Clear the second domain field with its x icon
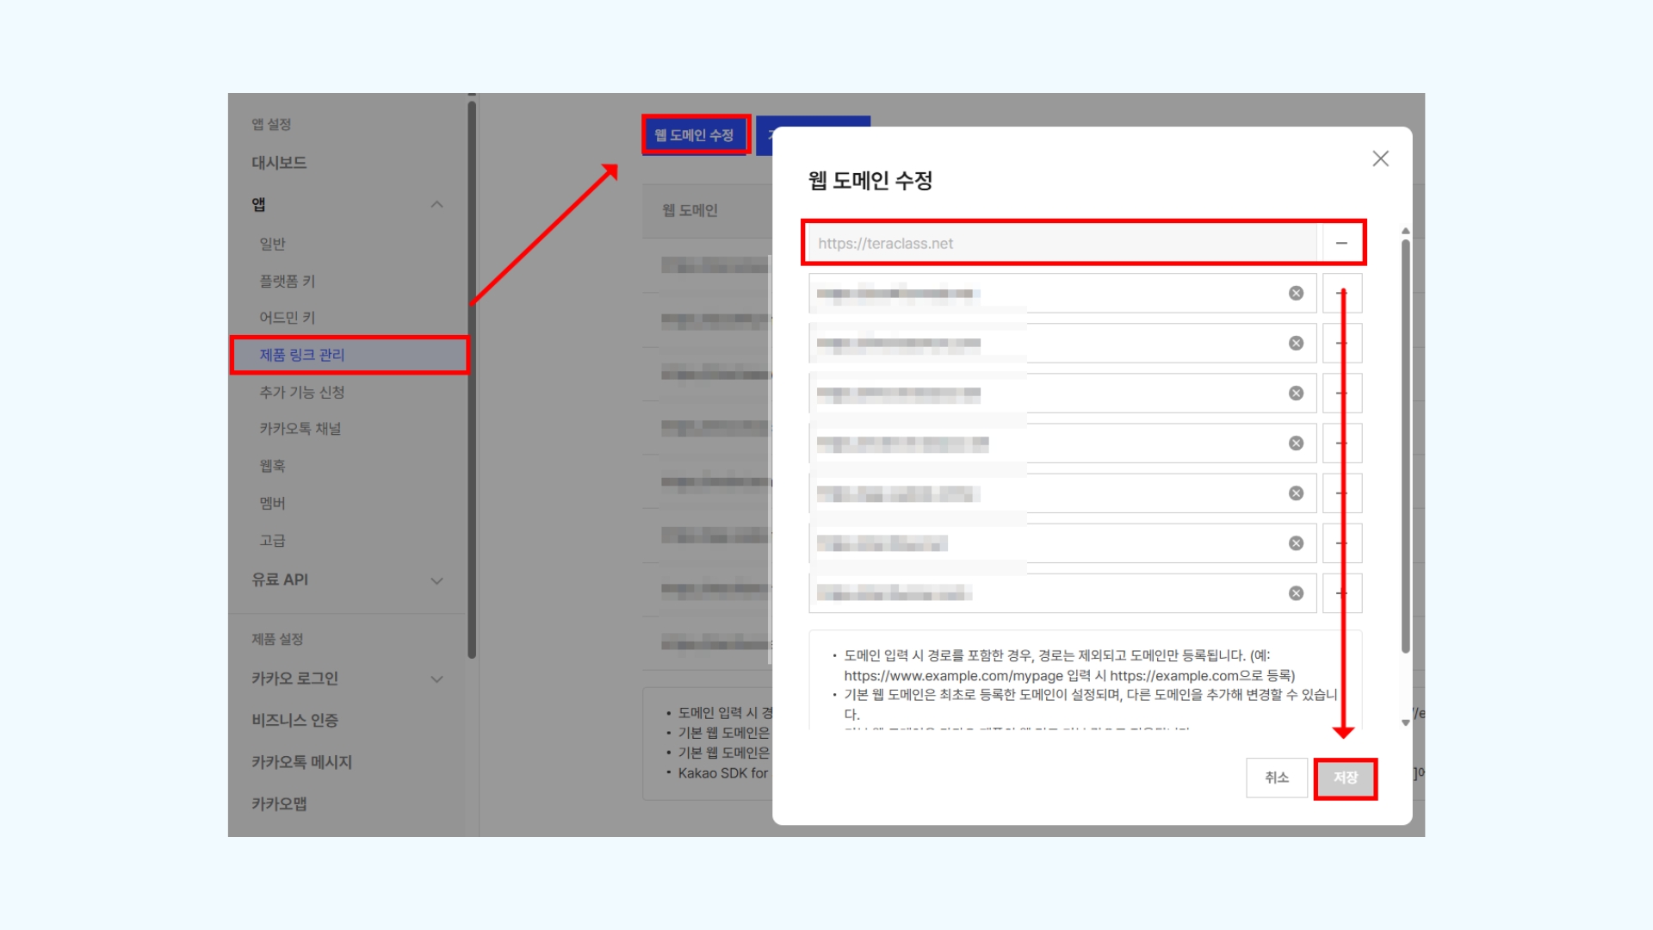 pos(1296,294)
